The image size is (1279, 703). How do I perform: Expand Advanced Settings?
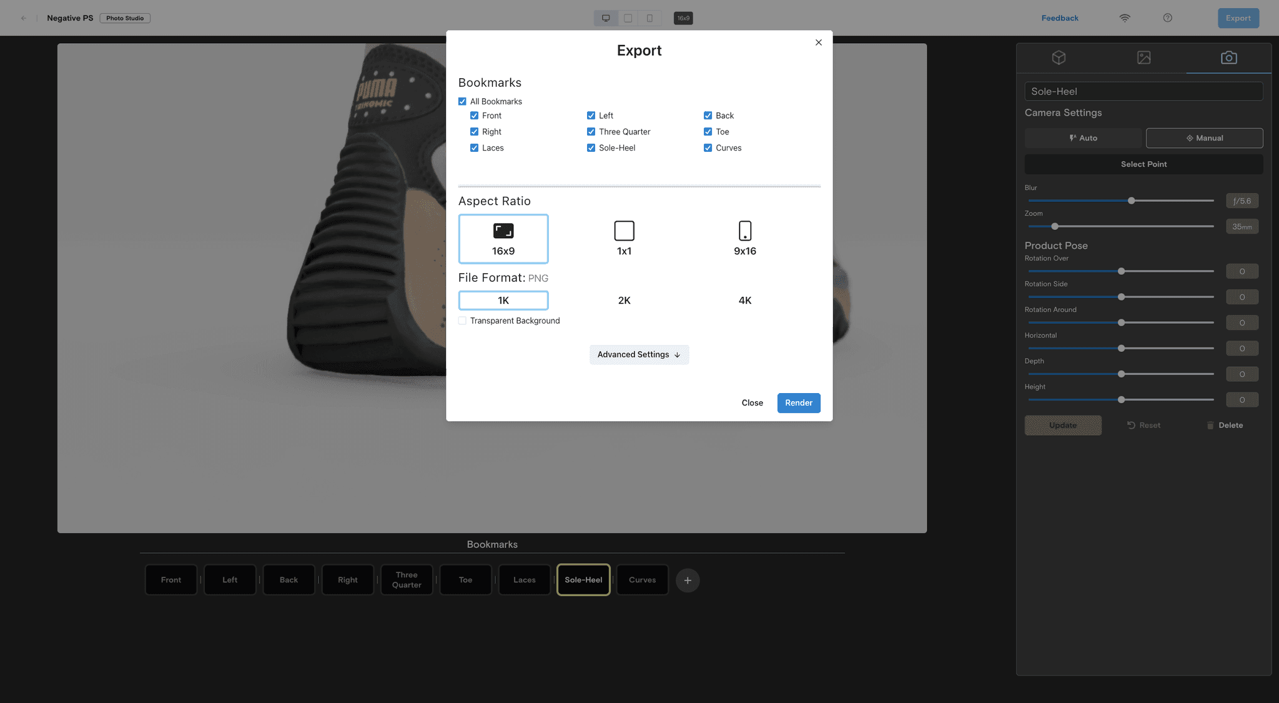(x=639, y=354)
